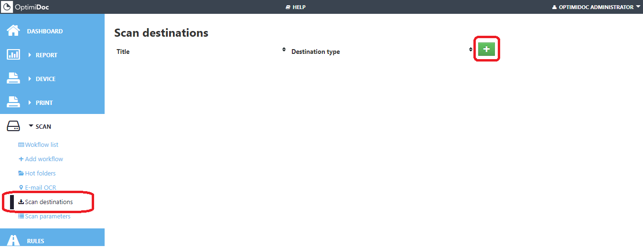This screenshot has width=643, height=247.
Task: Click the Scan drive icon
Action: click(13, 126)
